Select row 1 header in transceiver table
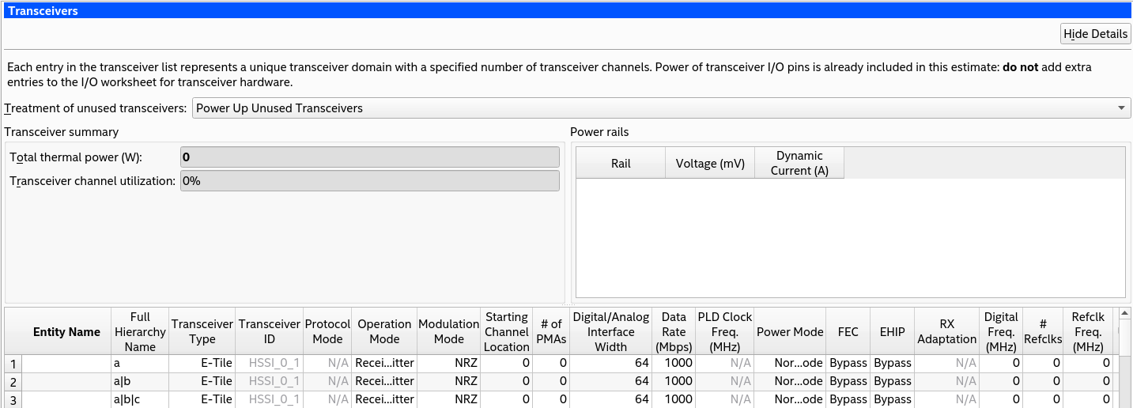The width and height of the screenshot is (1133, 408). [x=13, y=363]
